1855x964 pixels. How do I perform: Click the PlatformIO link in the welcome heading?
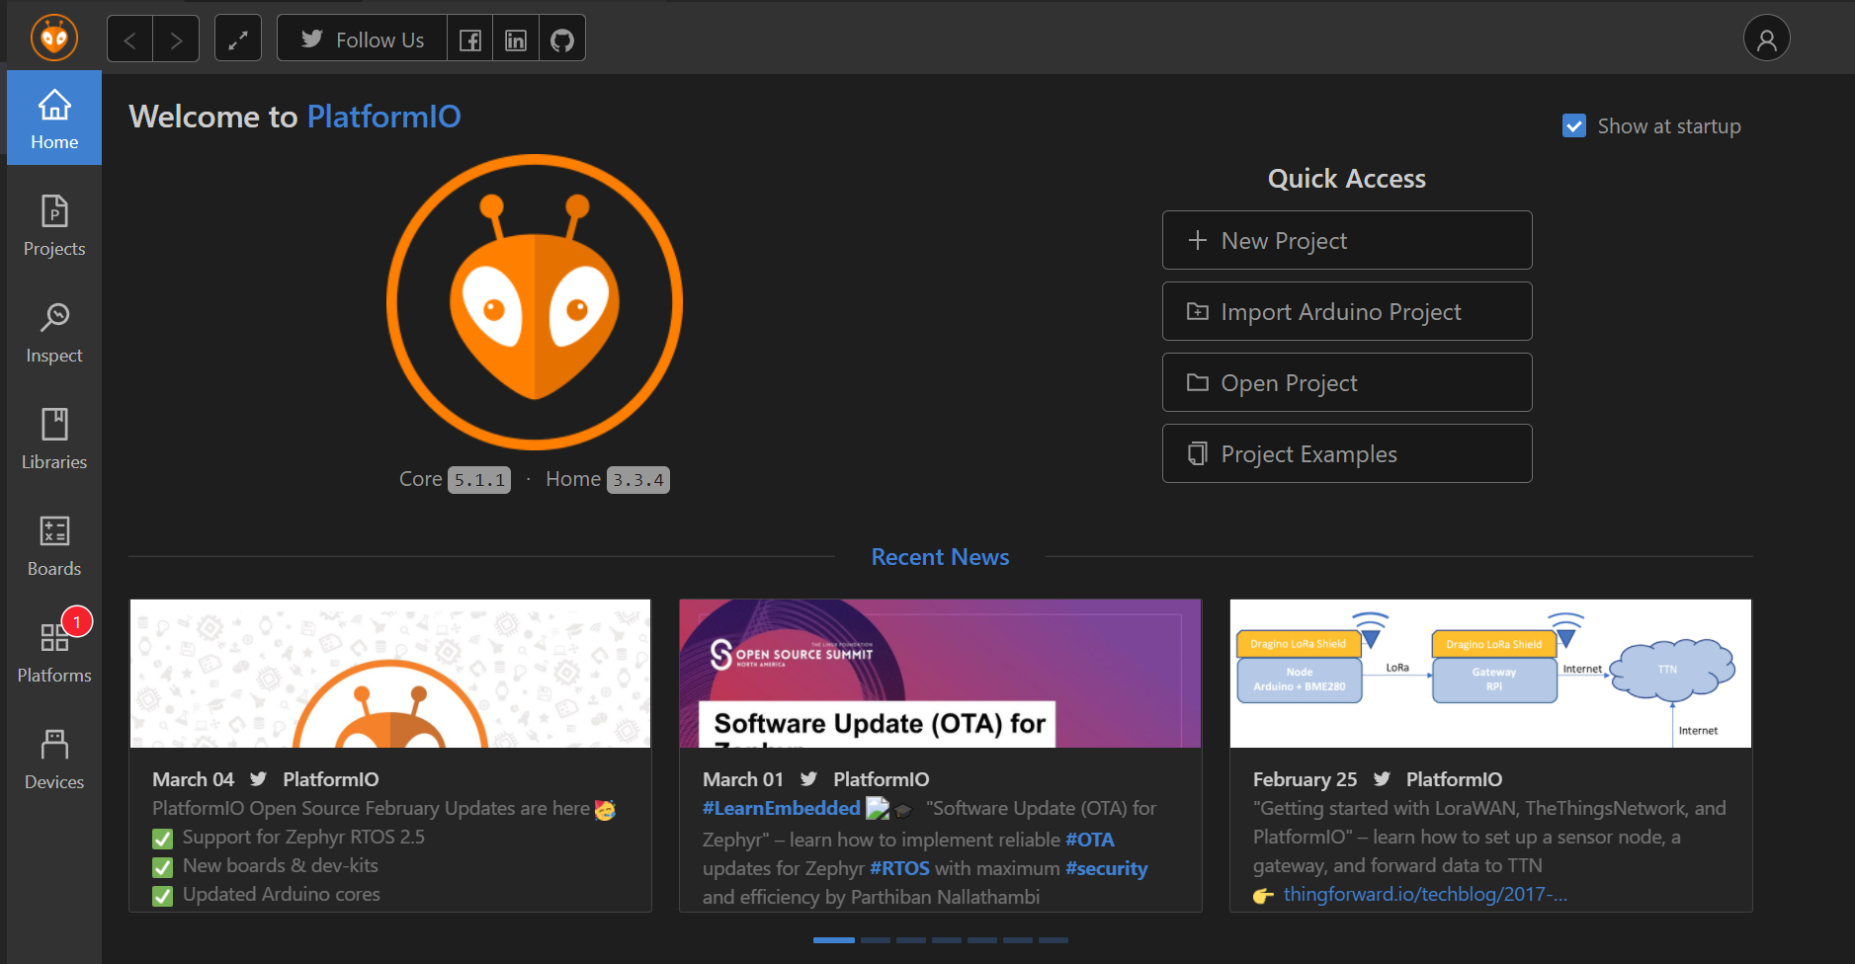click(383, 117)
